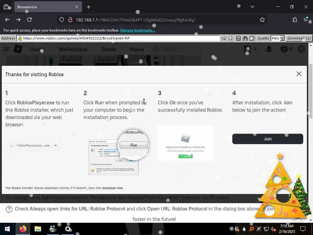
Task: Click the bookmark icon in Browservice bar
Action: pos(230,38)
